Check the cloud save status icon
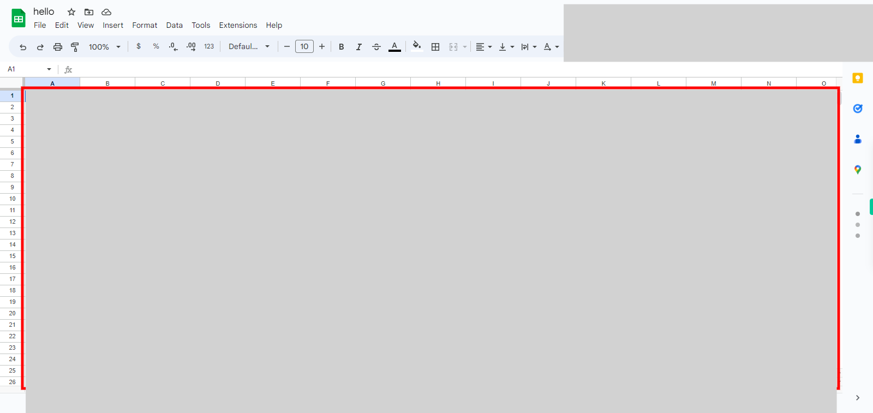The height and width of the screenshot is (413, 873). pyautogui.click(x=106, y=12)
